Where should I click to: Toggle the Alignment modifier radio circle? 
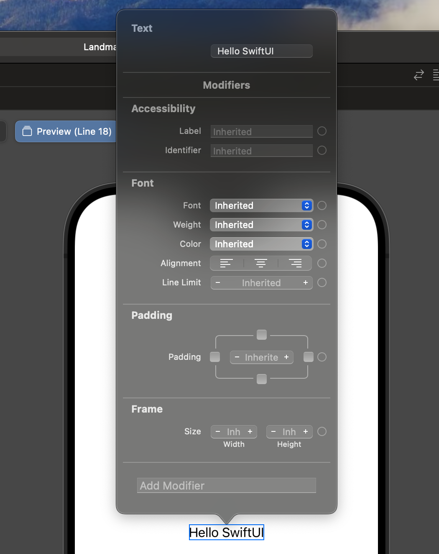pos(322,263)
